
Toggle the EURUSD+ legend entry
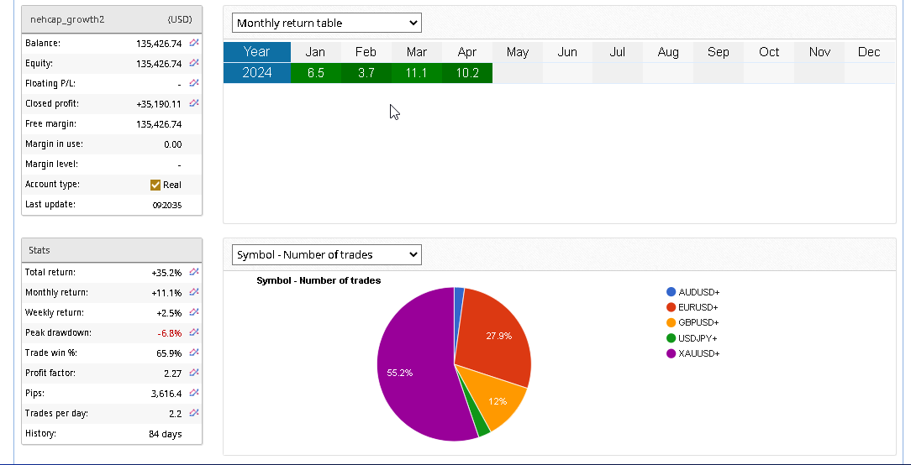(698, 307)
